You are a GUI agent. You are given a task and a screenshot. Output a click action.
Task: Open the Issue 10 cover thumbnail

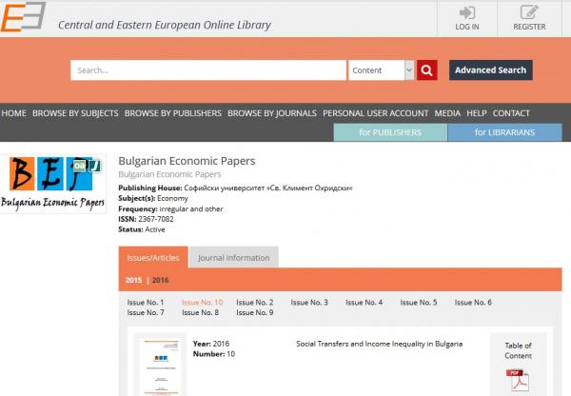tap(161, 366)
